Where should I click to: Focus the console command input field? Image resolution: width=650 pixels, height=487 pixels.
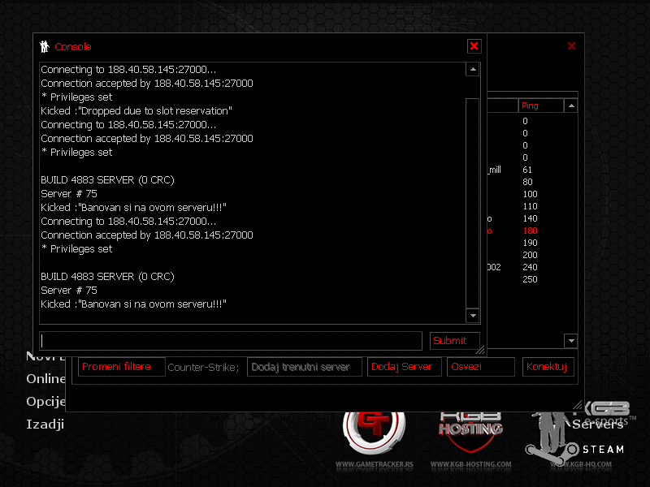(232, 341)
